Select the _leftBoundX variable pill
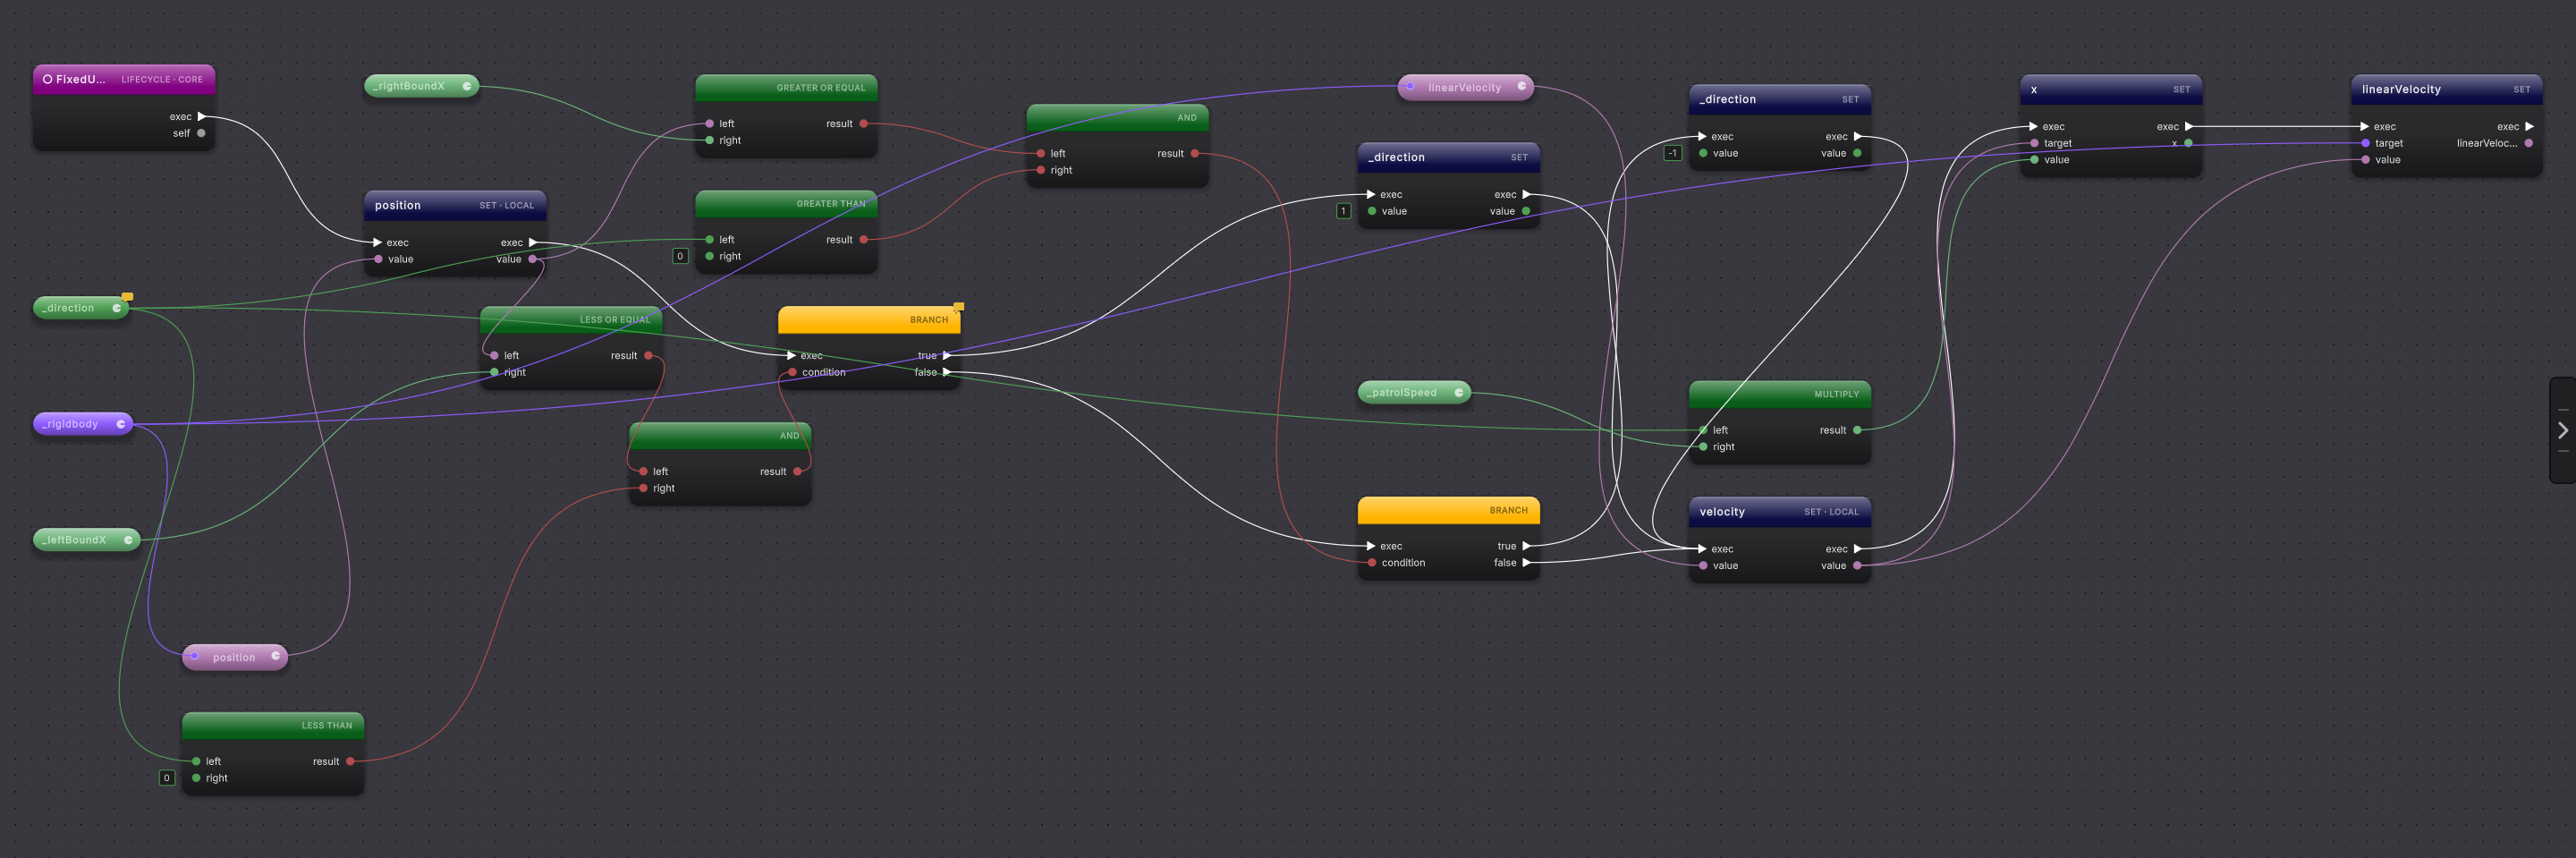 pos(87,540)
